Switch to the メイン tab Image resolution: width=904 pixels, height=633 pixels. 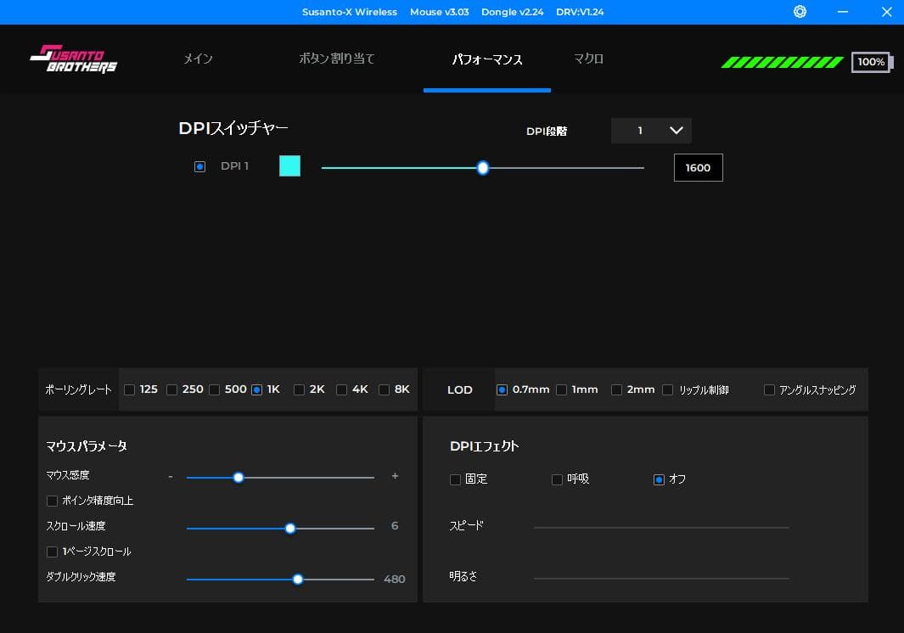coord(198,59)
